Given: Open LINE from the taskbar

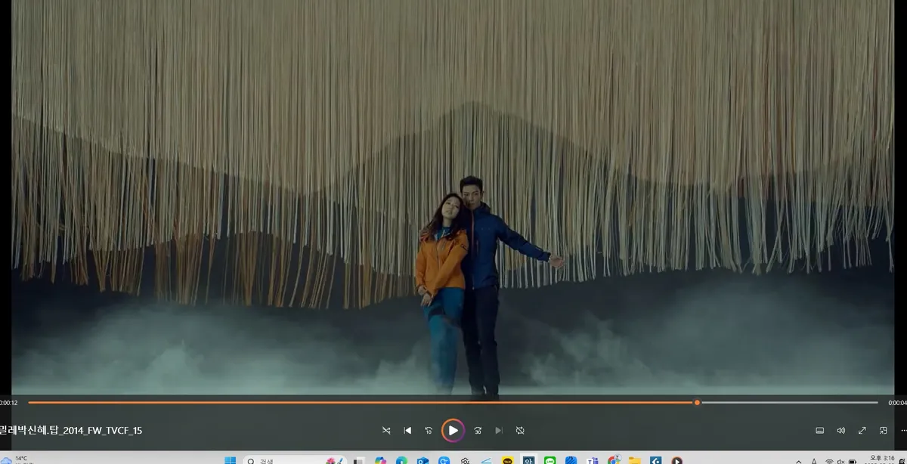Looking at the screenshot, I should point(549,460).
